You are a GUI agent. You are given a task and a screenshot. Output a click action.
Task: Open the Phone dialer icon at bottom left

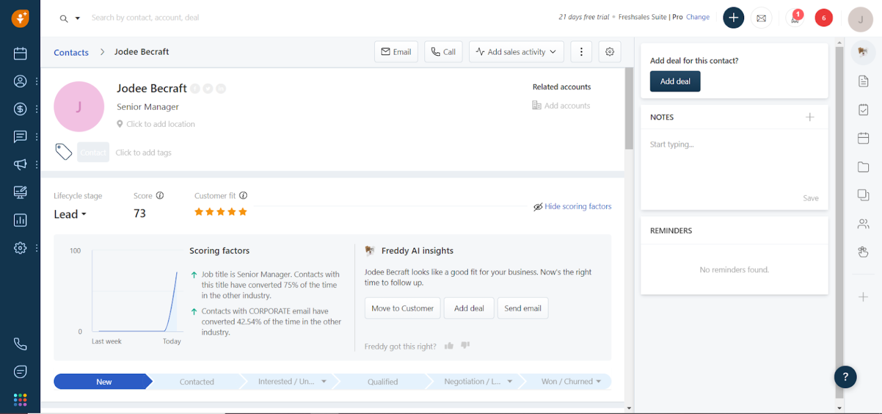(20, 343)
